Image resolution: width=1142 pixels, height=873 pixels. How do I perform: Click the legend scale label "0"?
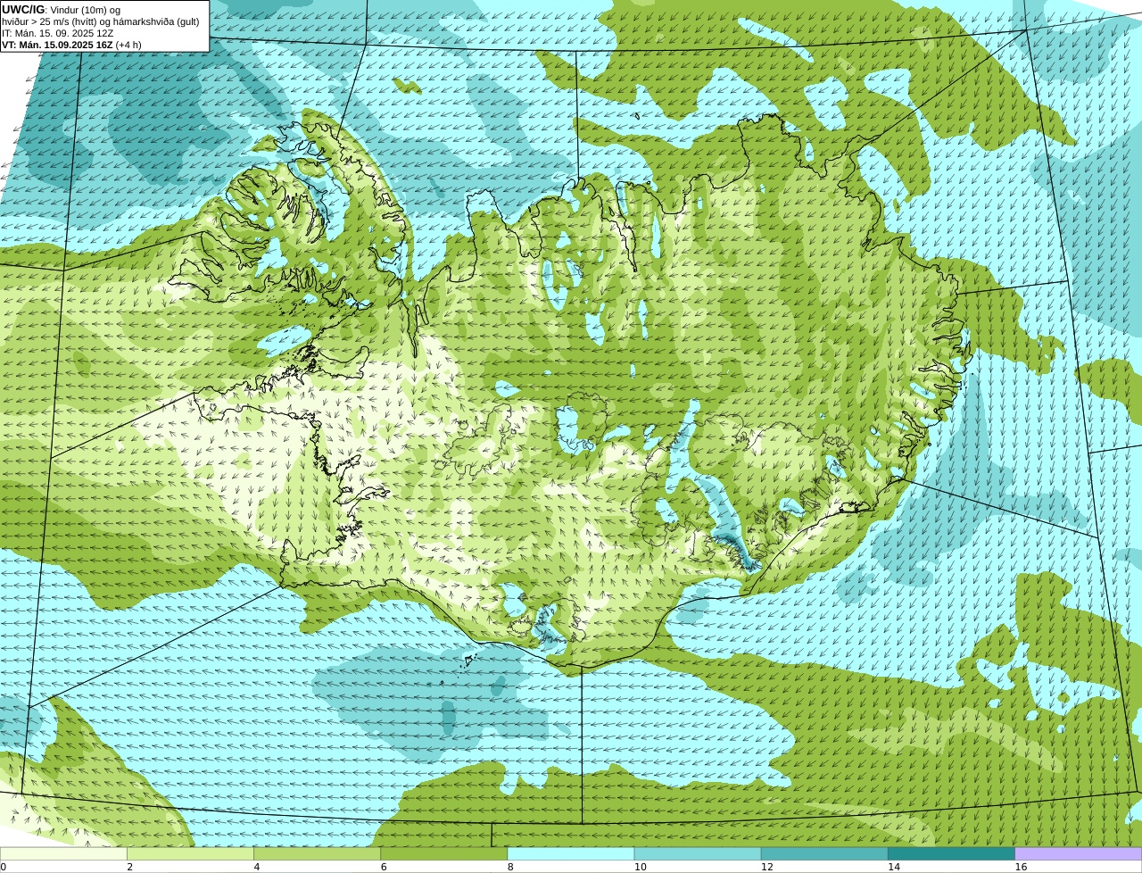point(3,867)
